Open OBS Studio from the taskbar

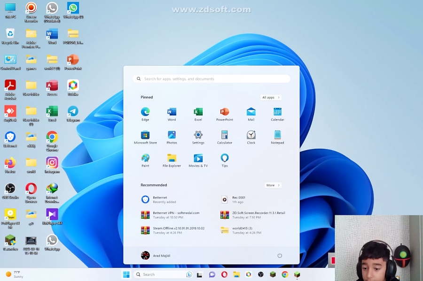260,274
